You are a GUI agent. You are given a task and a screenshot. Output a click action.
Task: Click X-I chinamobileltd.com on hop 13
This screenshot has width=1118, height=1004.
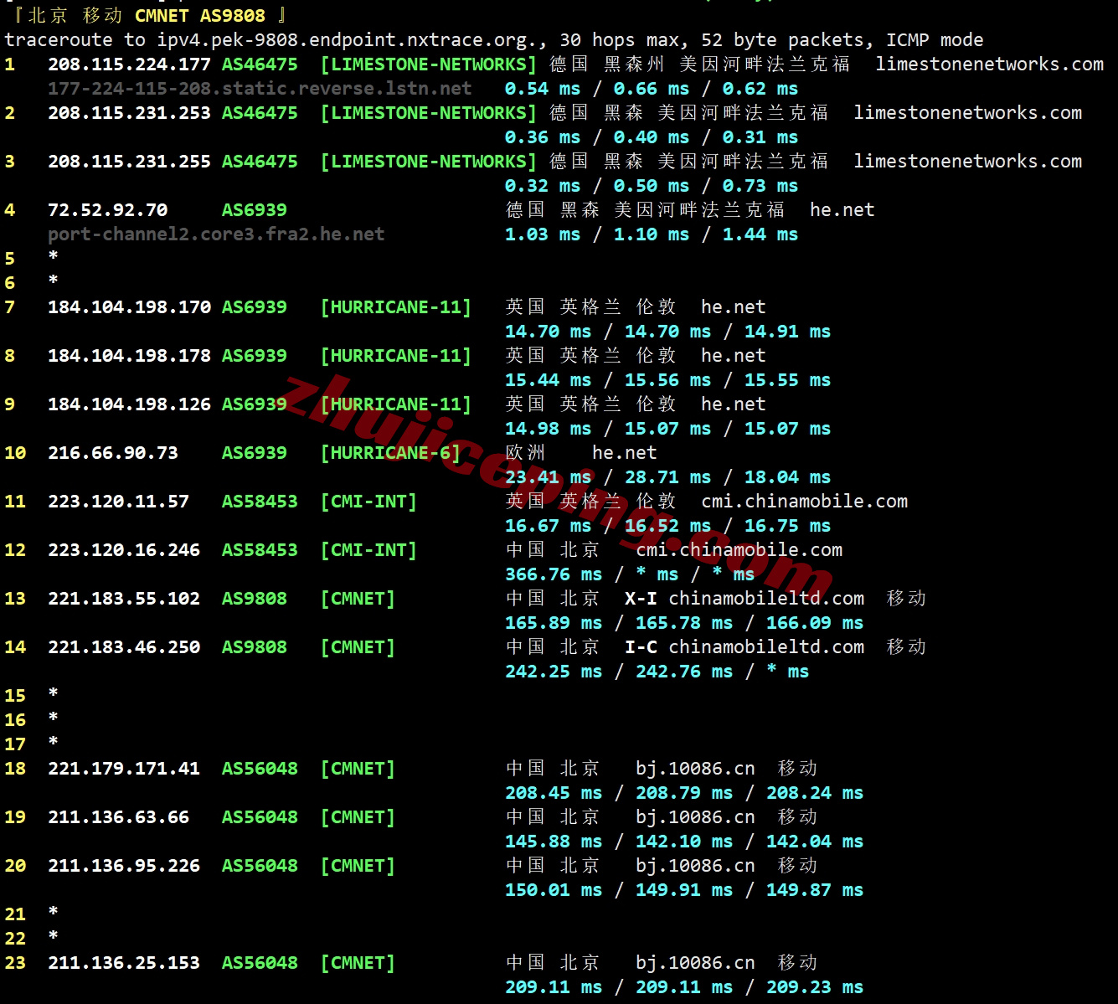744,599
